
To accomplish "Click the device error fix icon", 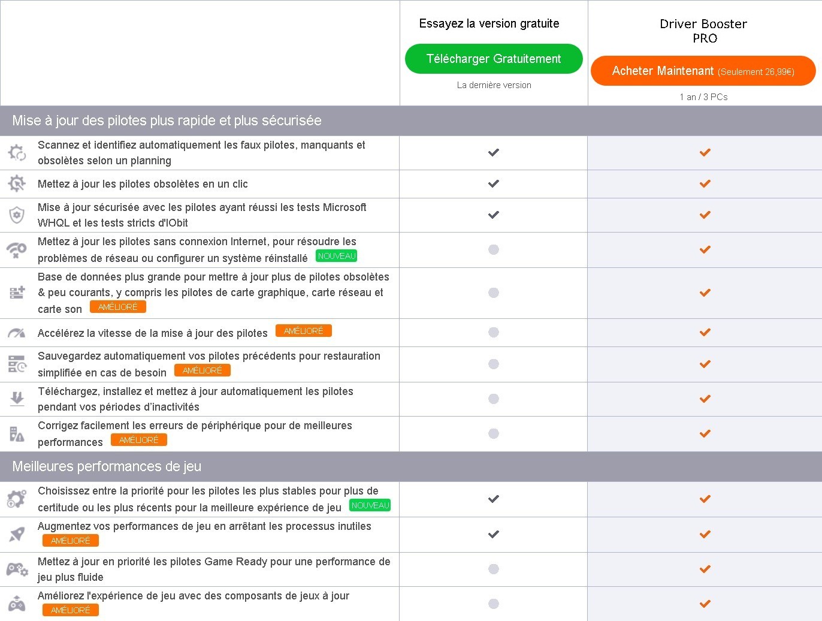I will click(17, 433).
